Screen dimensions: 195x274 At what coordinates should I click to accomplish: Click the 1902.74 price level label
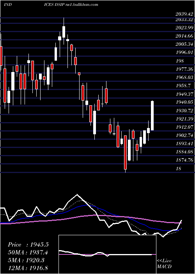pos(184,135)
